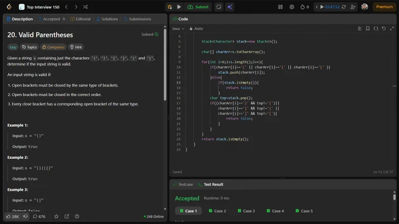Run code with the play icon
This screenshot has height=224, width=399.
(x=179, y=7)
